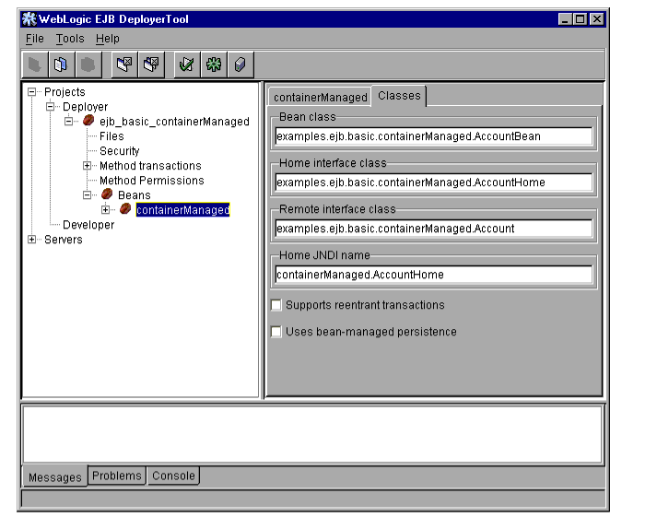Screen dimensions: 657x517
Task: Close the DeployerTool window
Action: pos(597,18)
